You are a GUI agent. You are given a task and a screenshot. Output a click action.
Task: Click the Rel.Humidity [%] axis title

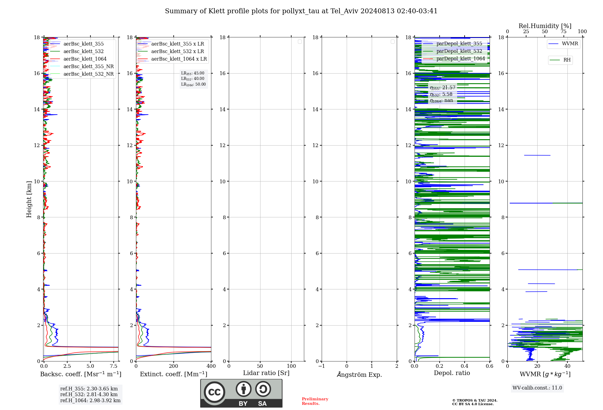tap(545, 26)
